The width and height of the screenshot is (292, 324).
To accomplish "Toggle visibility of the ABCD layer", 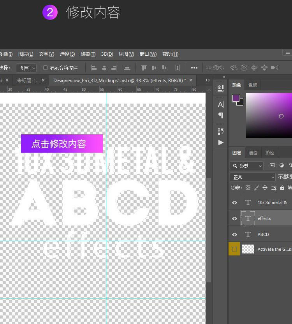I will coord(234,234).
